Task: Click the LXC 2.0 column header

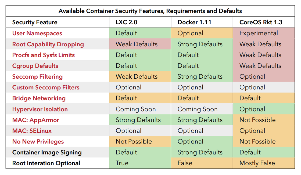Action: coord(126,22)
